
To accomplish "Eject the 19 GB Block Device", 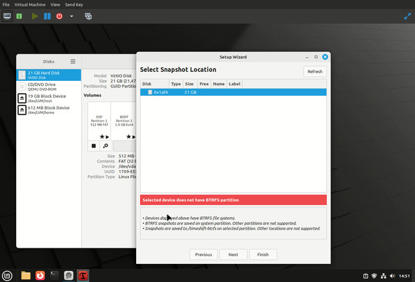I will 22,98.
